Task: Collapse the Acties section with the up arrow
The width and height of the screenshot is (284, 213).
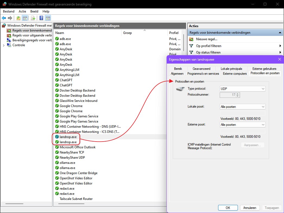Action: pyautogui.click(x=280, y=33)
